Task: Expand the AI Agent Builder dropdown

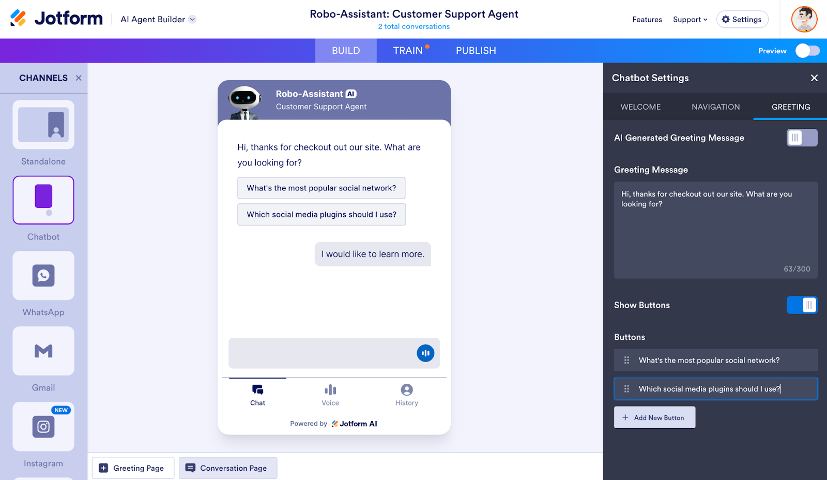Action: tap(192, 19)
